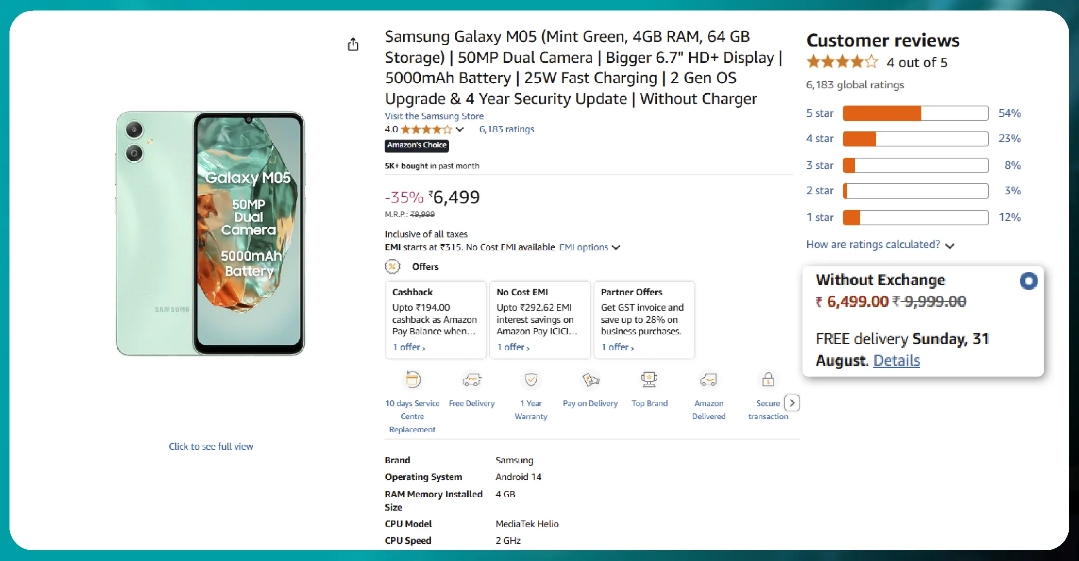Select the Without Exchange radio button

pyautogui.click(x=1029, y=280)
